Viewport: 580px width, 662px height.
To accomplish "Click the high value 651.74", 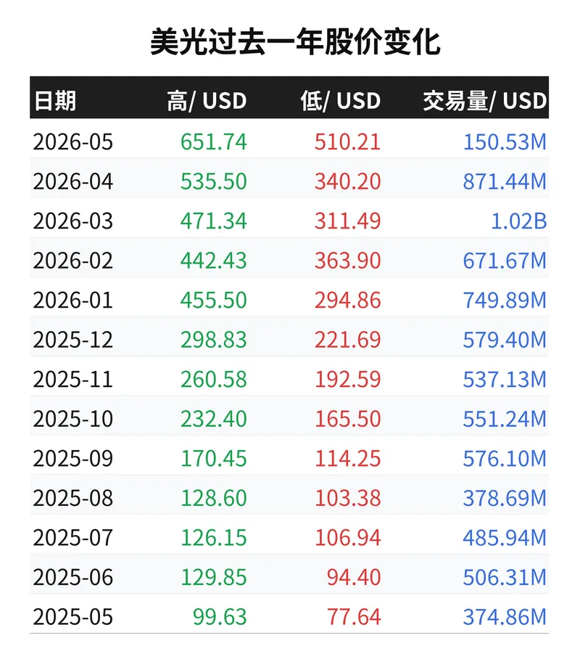I will coord(213,142).
